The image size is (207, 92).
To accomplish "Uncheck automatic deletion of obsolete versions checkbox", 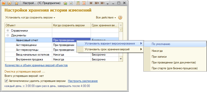I will click(x=6, y=81).
